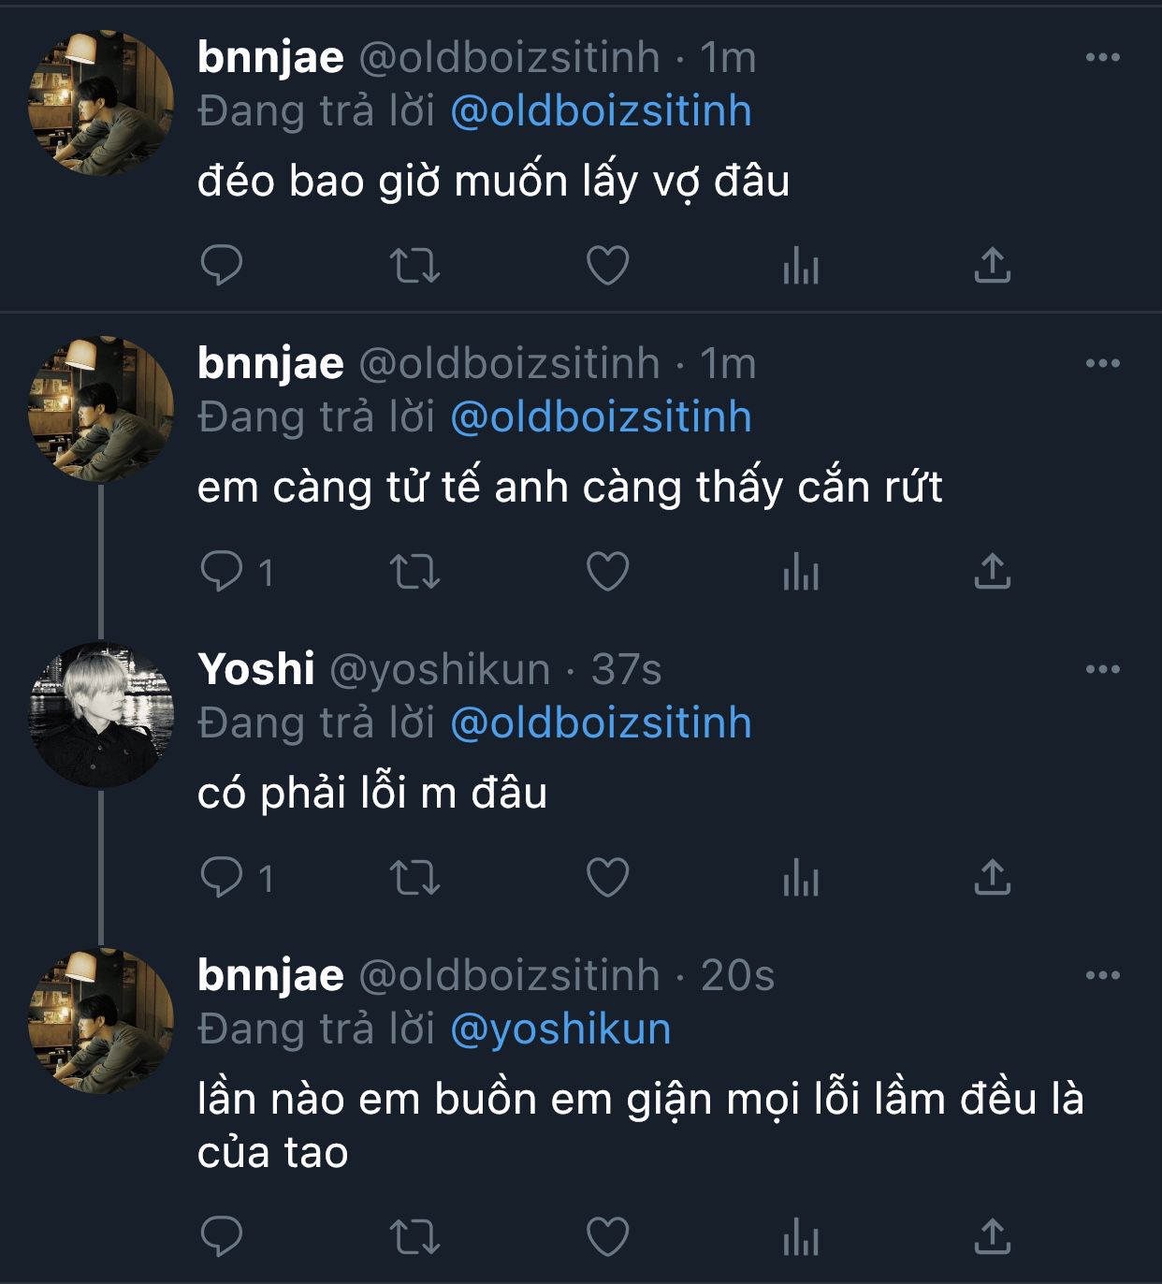The image size is (1162, 1284).
Task: Open more options for the last bnnjae tweet
Action: coord(1103,975)
